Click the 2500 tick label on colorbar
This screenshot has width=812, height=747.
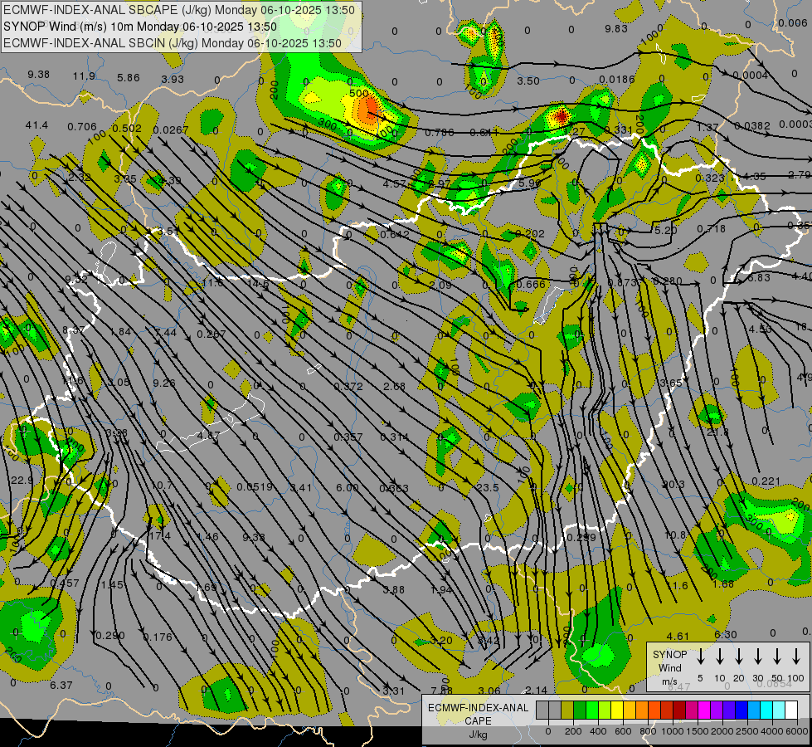click(x=747, y=731)
